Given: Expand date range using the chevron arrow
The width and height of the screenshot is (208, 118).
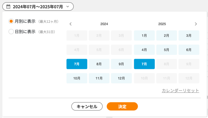Looking at the screenshot, I should (x=68, y=7).
